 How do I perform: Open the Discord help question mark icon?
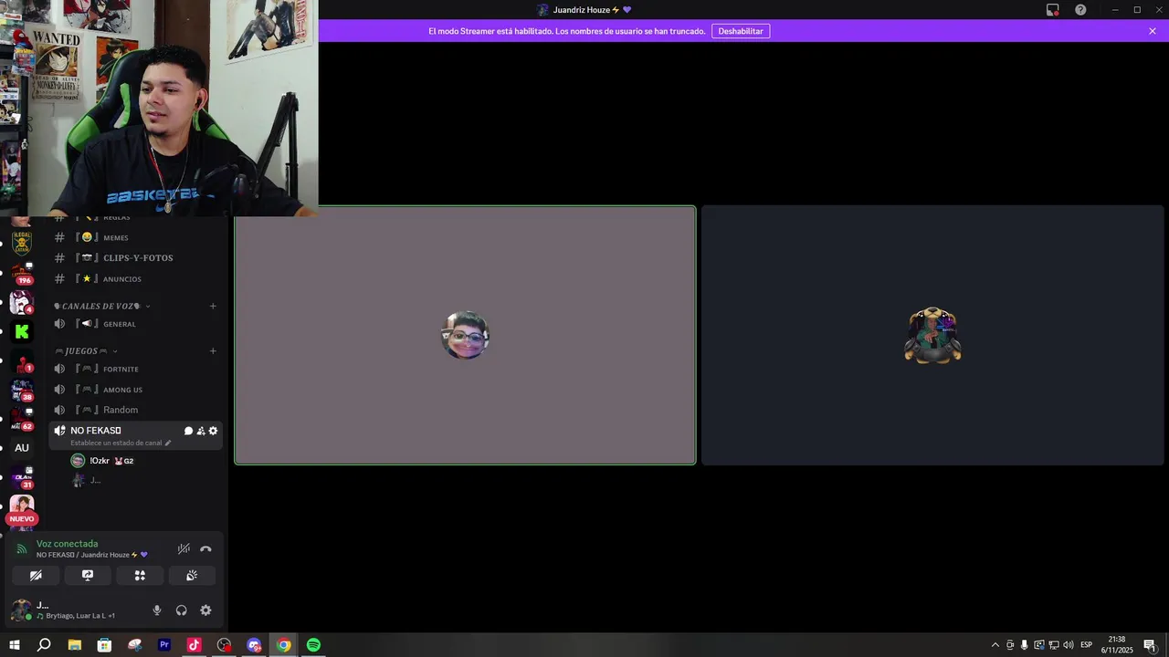click(x=1080, y=10)
